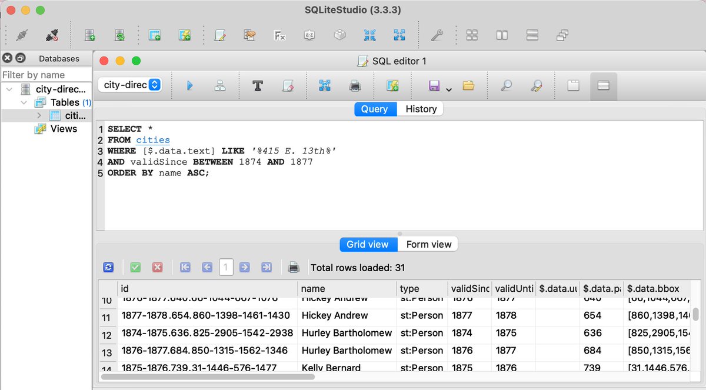Click the Disconnect from database icon
Viewport: 706px width, 390px height.
point(52,35)
